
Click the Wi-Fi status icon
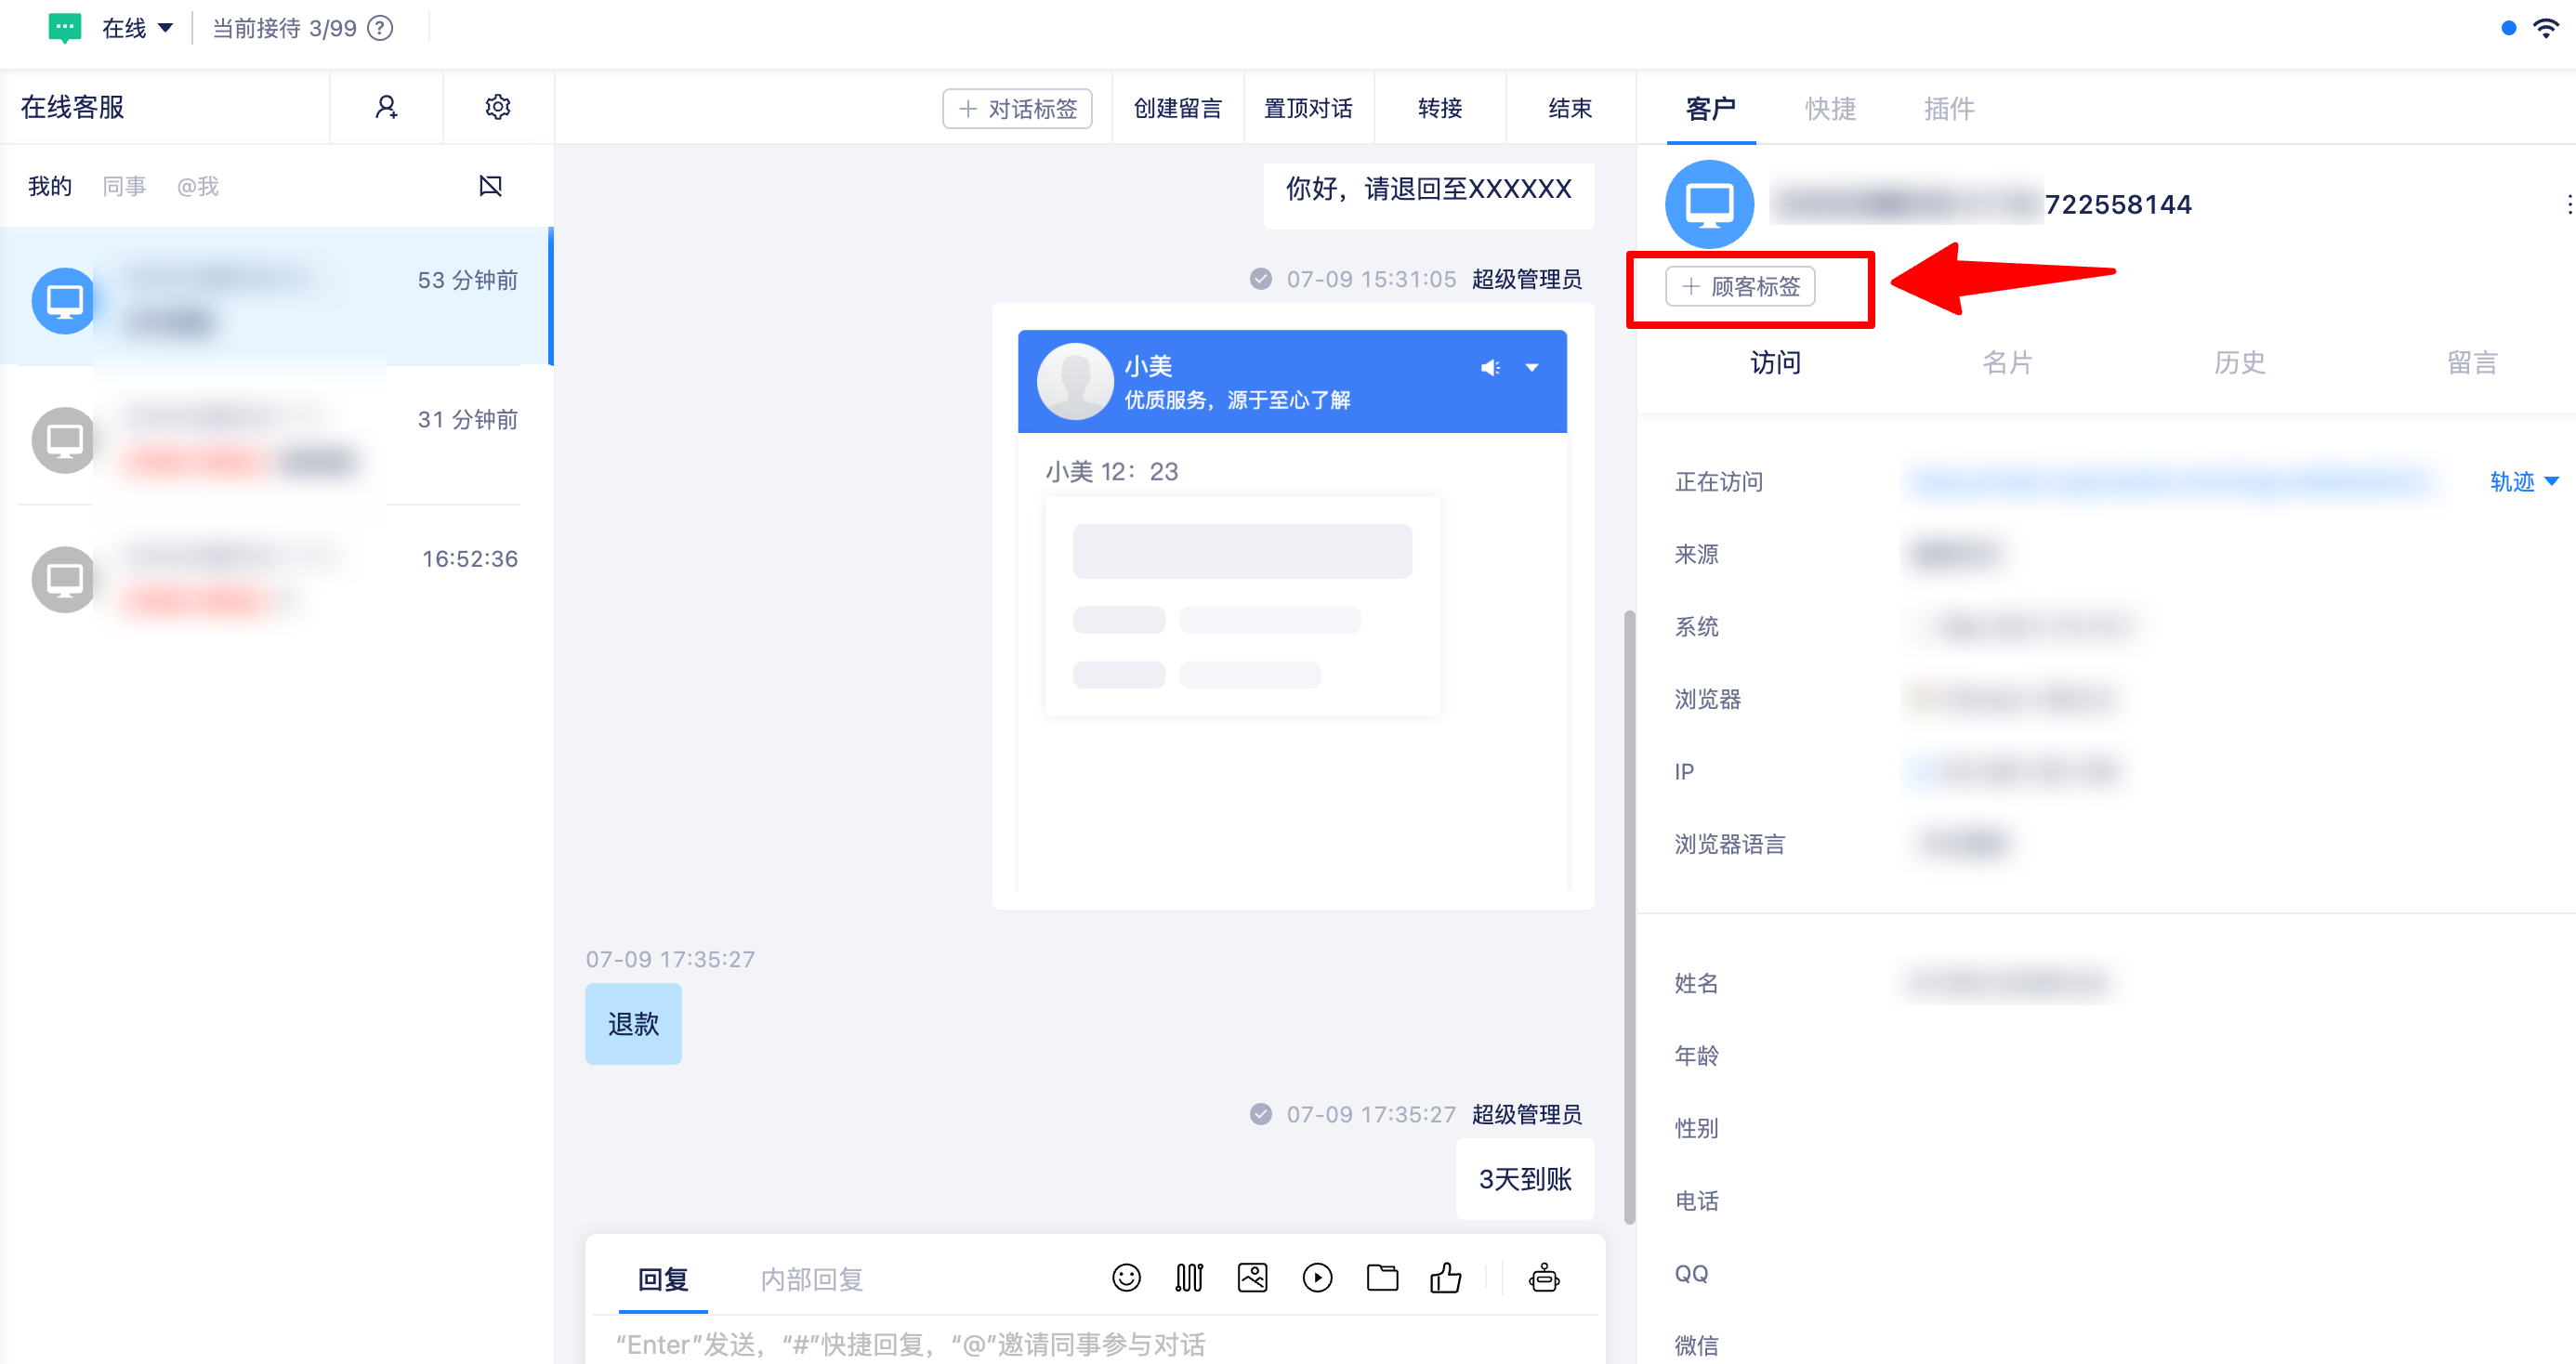tap(2545, 28)
